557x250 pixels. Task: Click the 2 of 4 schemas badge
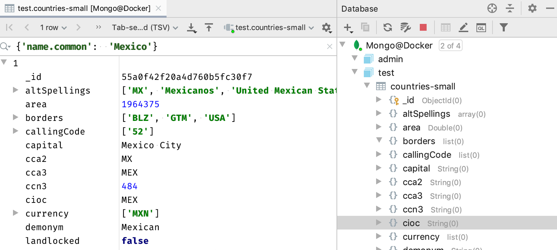450,46
